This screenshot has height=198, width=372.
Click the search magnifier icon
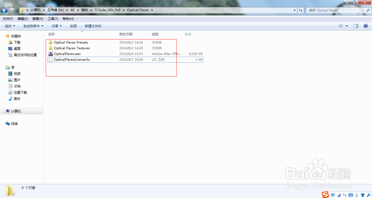[368, 10]
